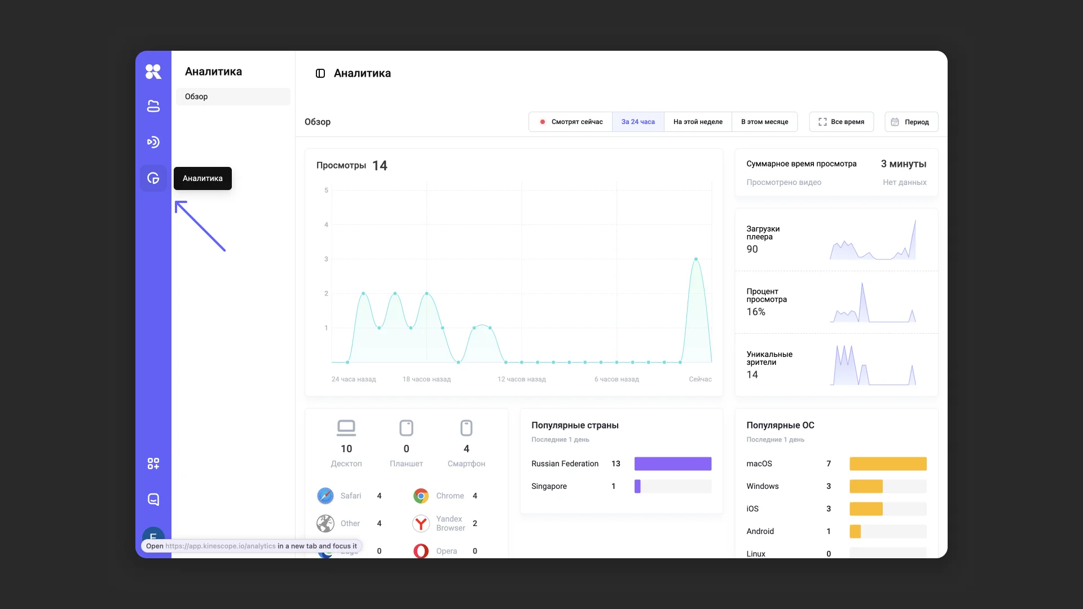Open the support chat sidebar icon

tap(153, 500)
